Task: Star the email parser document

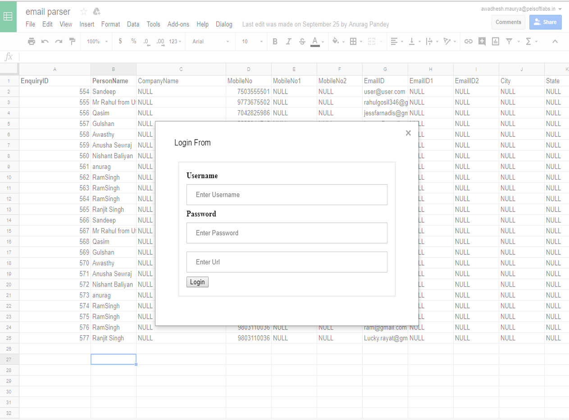Action: pyautogui.click(x=83, y=12)
